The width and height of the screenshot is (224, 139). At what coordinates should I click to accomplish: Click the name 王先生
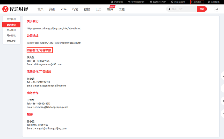click(31, 100)
